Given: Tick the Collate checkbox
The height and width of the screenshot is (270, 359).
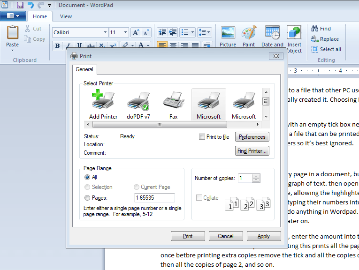Looking at the screenshot, I should 199,197.
